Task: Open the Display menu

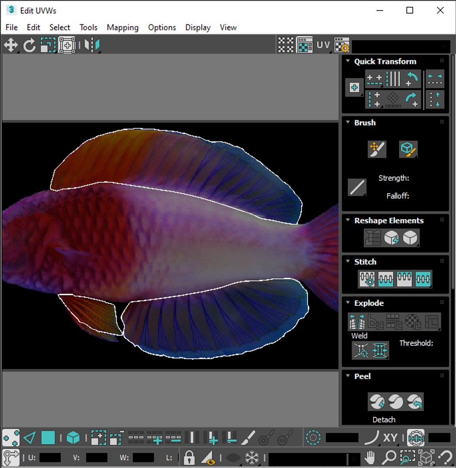Action: [x=198, y=27]
